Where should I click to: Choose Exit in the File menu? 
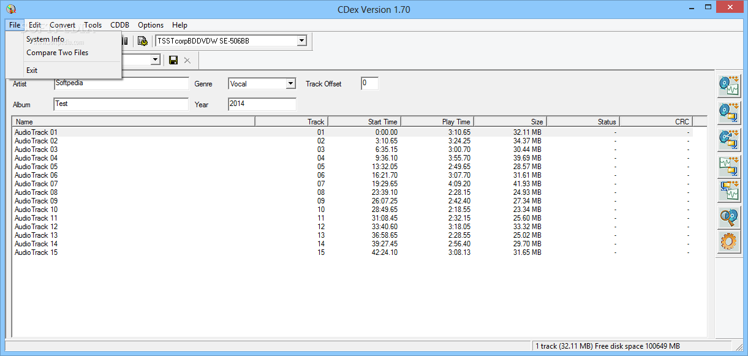(x=32, y=70)
